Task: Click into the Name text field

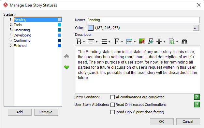Action: pyautogui.click(x=143, y=20)
